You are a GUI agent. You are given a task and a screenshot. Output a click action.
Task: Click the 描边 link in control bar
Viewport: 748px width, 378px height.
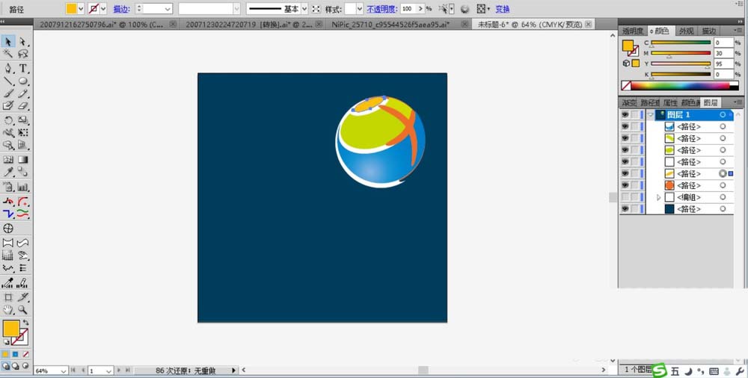point(122,9)
